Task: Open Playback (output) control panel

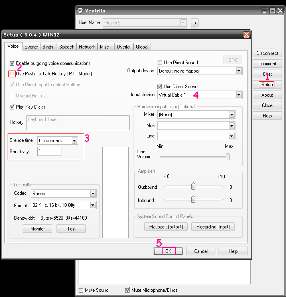Action: point(166,227)
